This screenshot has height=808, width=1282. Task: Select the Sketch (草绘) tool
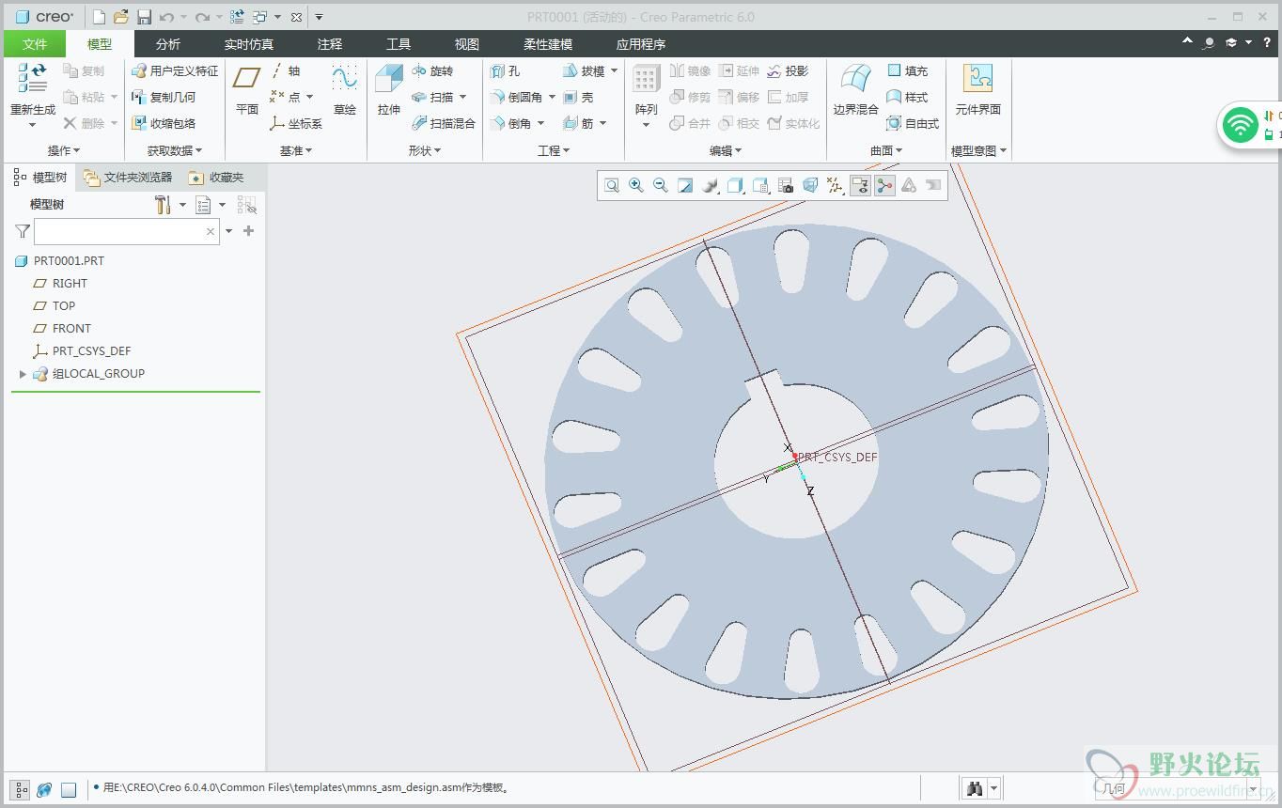[x=345, y=91]
